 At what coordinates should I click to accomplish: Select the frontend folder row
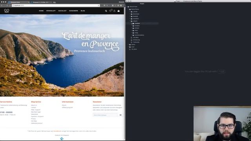[x=142, y=16]
